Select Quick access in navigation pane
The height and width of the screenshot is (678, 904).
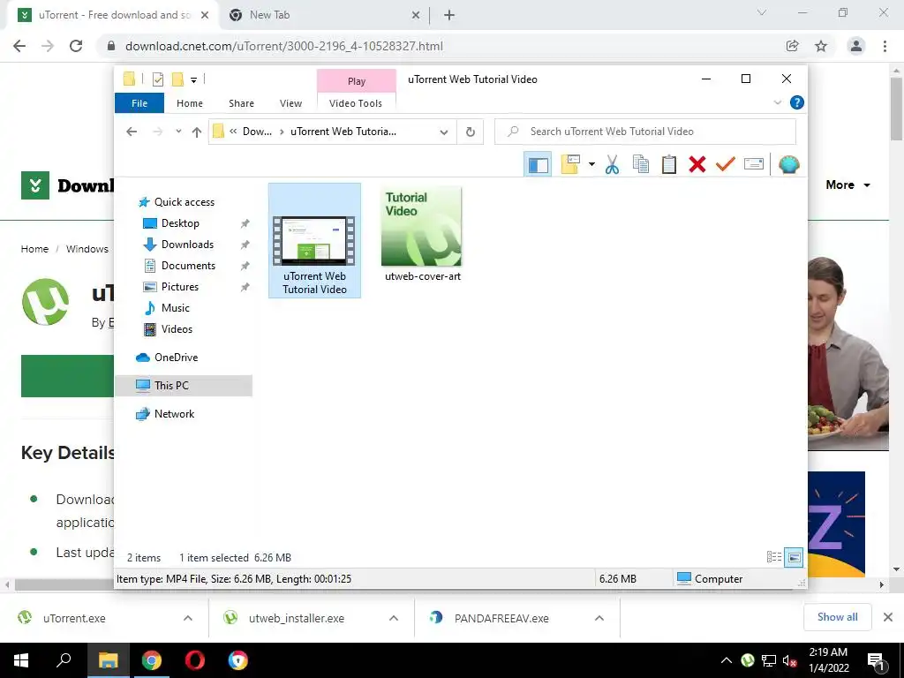(184, 202)
